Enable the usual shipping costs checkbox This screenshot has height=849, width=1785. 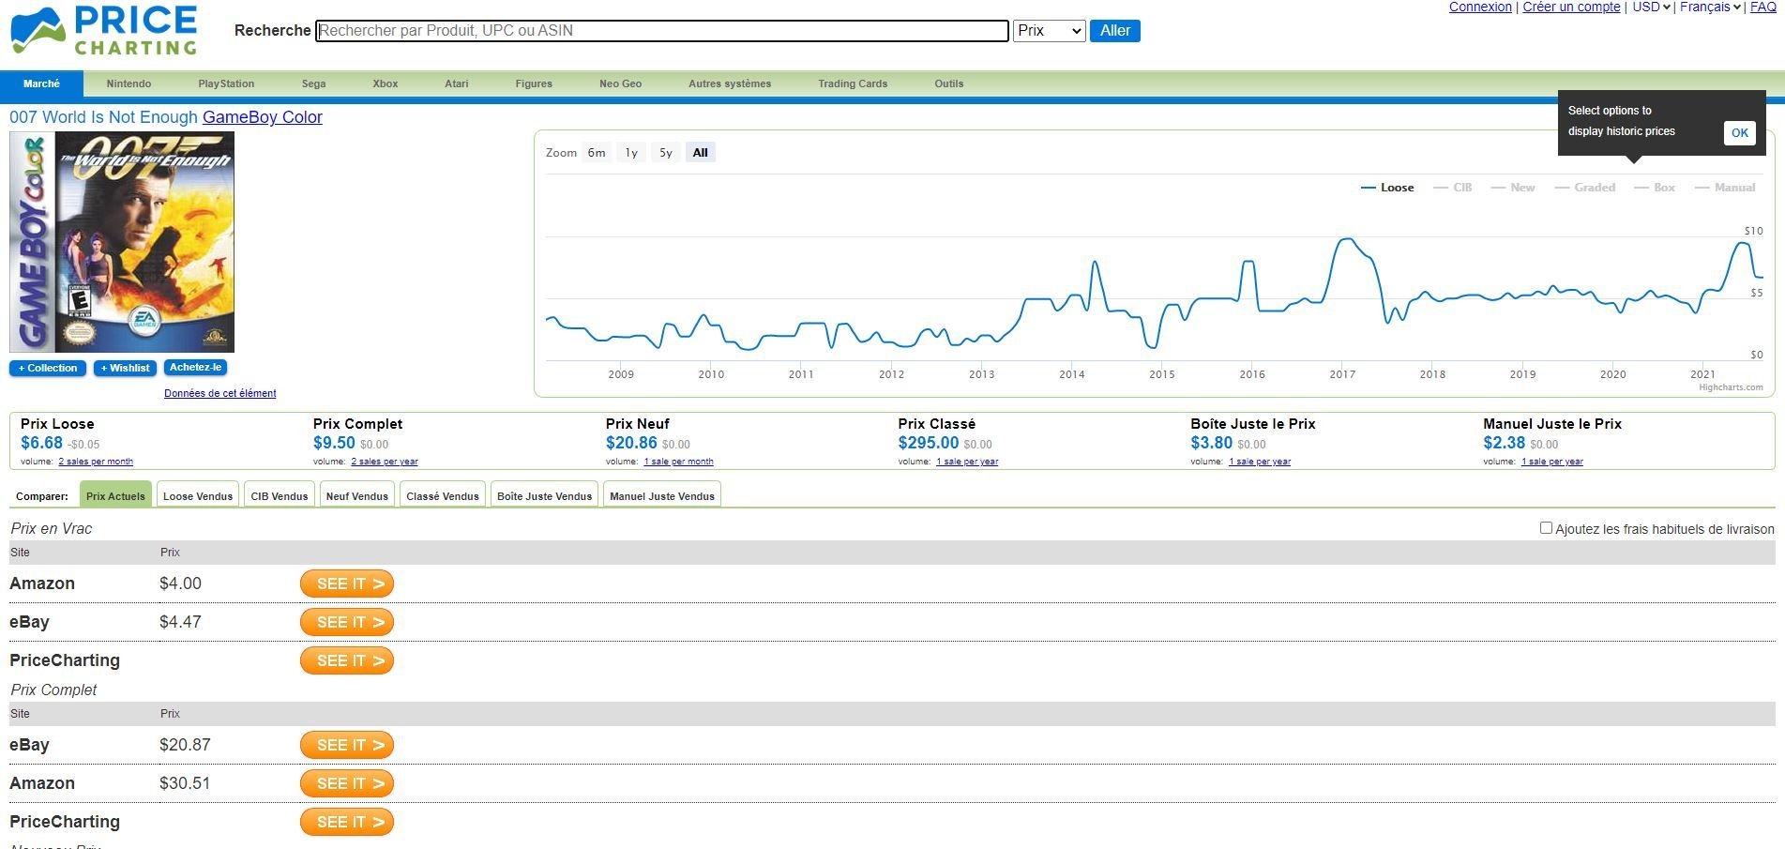click(x=1546, y=528)
